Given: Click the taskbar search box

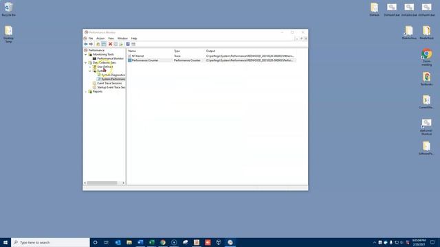Looking at the screenshot, I should click(x=50, y=242).
